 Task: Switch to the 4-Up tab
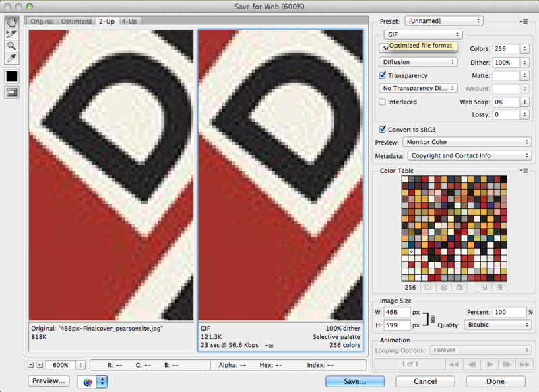[x=129, y=21]
